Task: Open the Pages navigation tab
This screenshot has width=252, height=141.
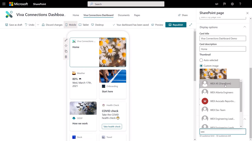Action: click(137, 15)
